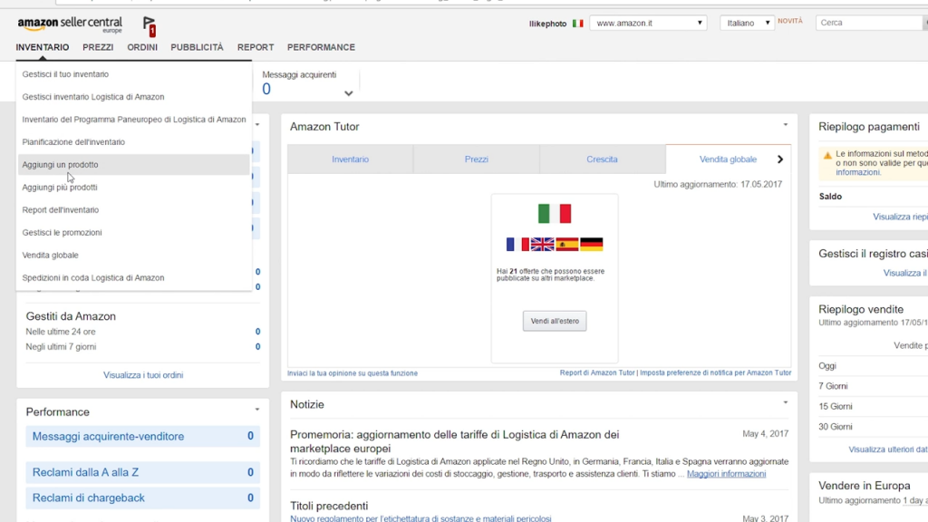The height and width of the screenshot is (522, 928).
Task: Click the French flag icon
Action: coord(517,245)
